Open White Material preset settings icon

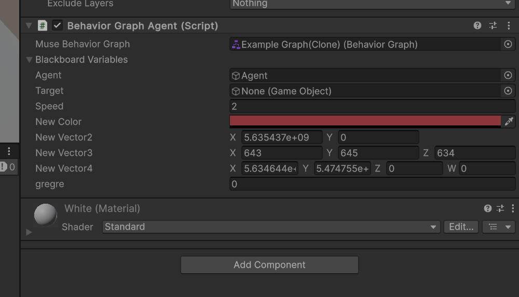(x=500, y=208)
